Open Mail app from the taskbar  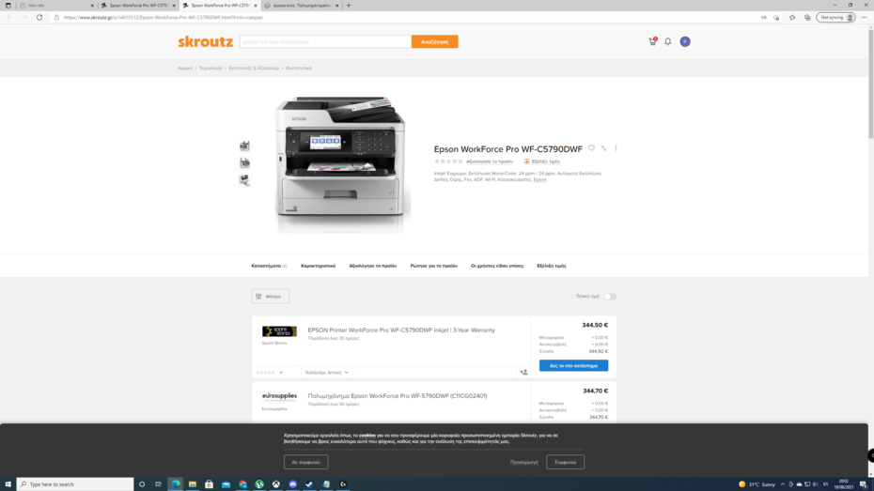[226, 484]
